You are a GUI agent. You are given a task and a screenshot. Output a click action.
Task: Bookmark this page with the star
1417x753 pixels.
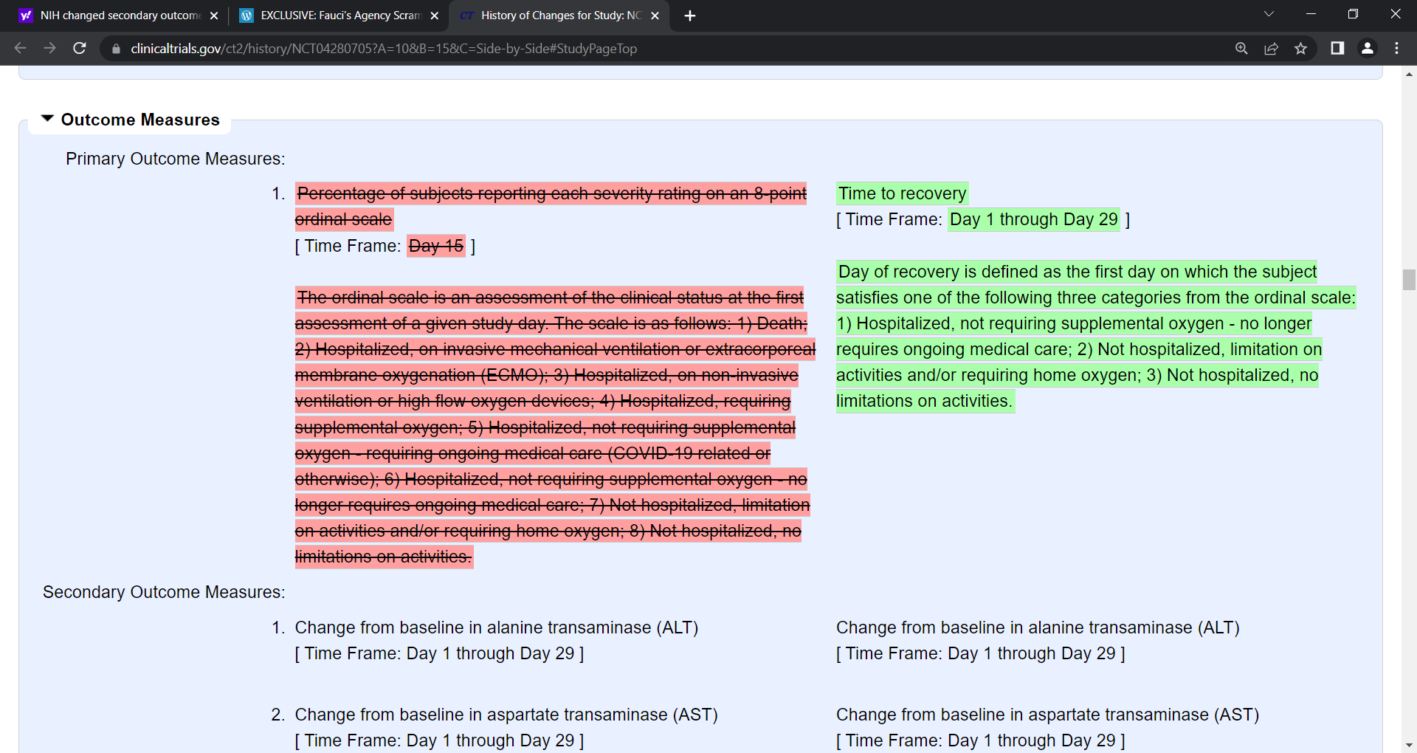(1300, 48)
